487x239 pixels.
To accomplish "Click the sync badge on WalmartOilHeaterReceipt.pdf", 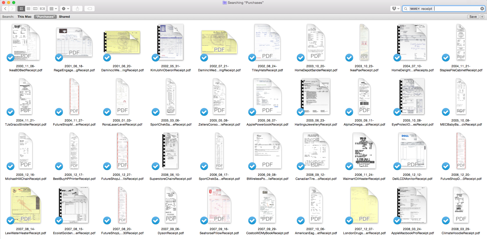I will point(349,166).
